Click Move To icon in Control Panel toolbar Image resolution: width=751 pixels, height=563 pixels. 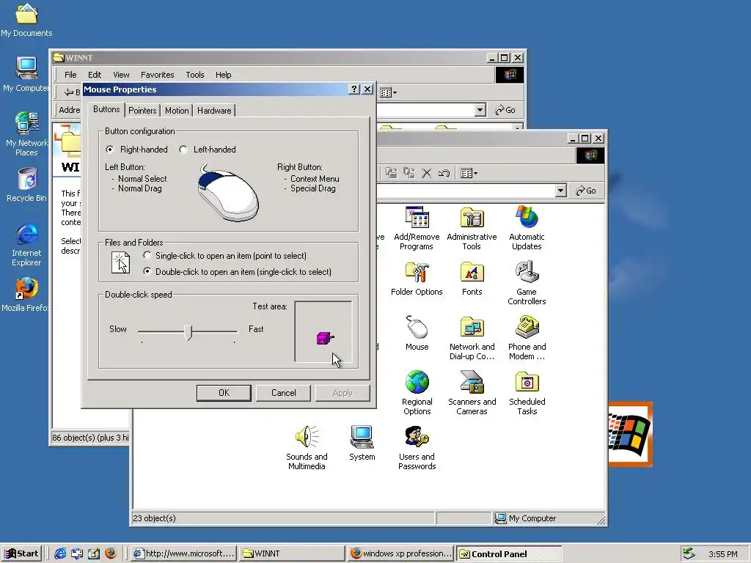[392, 173]
